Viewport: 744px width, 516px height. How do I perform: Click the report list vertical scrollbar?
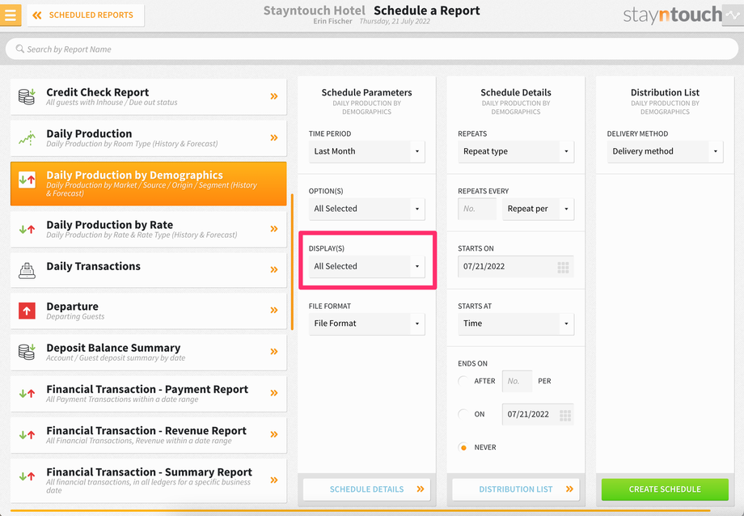(292, 261)
